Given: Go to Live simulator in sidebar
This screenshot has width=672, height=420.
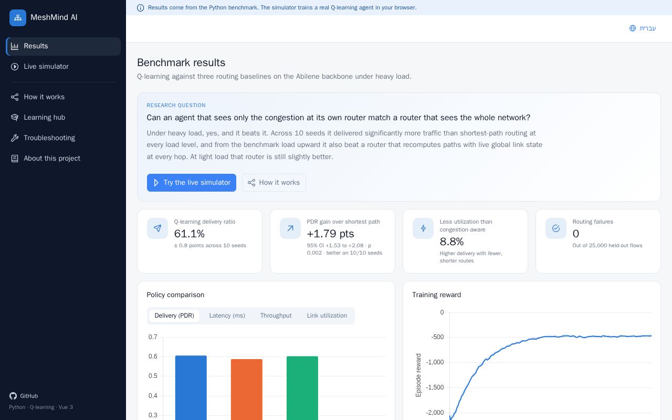Looking at the screenshot, I should (x=64, y=67).
